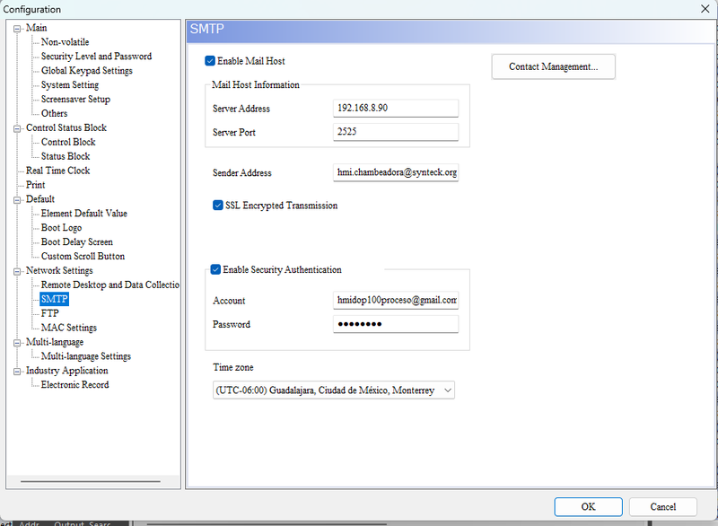Image resolution: width=718 pixels, height=526 pixels.
Task: Uncheck Enable Security Authentication
Action: [214, 269]
